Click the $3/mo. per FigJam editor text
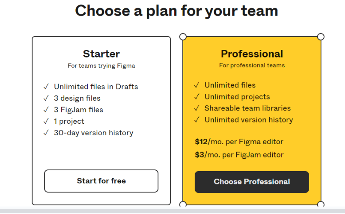This screenshot has height=214, width=345. pyautogui.click(x=239, y=155)
